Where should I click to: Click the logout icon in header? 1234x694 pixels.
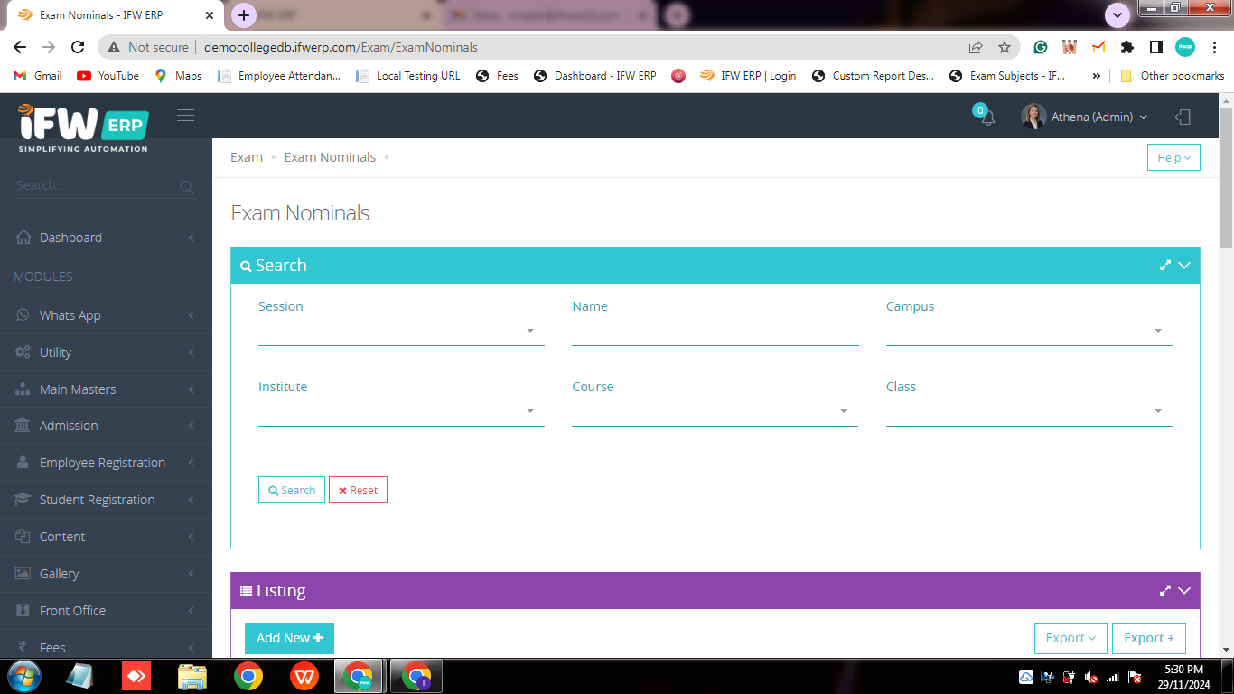point(1183,117)
